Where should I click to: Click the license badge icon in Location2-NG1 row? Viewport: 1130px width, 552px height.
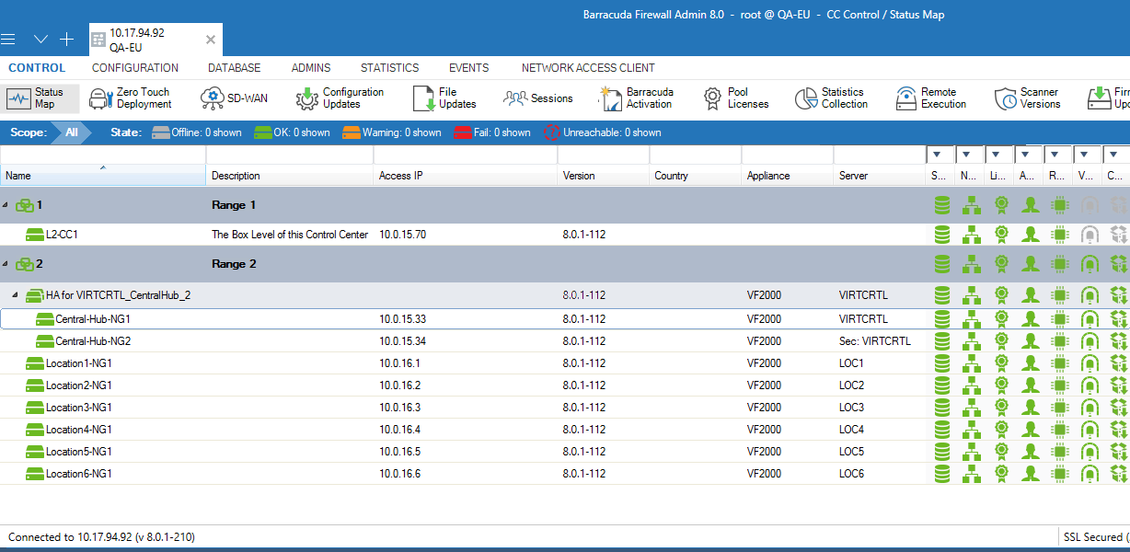point(1001,385)
